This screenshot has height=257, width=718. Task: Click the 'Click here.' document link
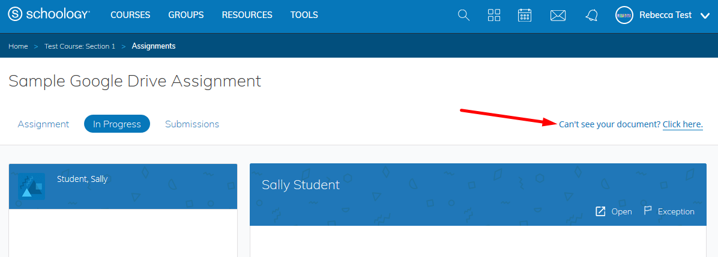point(683,124)
